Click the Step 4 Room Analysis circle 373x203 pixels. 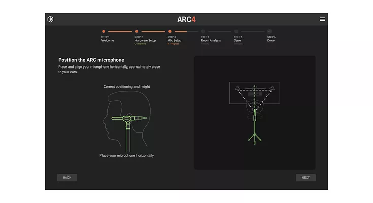(x=203, y=31)
